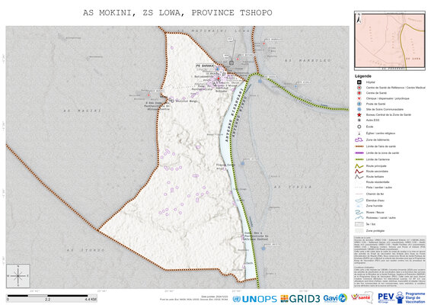Click the AS TUBILA area label
Image resolution: width=431 pixels, height=305 pixels.
(x=292, y=187)
